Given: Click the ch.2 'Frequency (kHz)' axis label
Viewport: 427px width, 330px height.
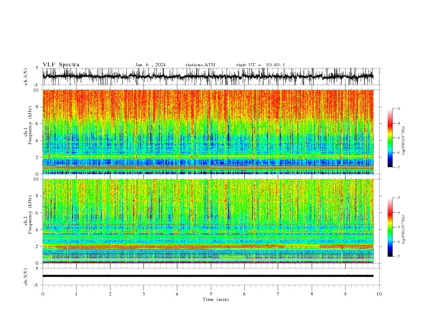Looking at the screenshot, I should click(x=30, y=215).
